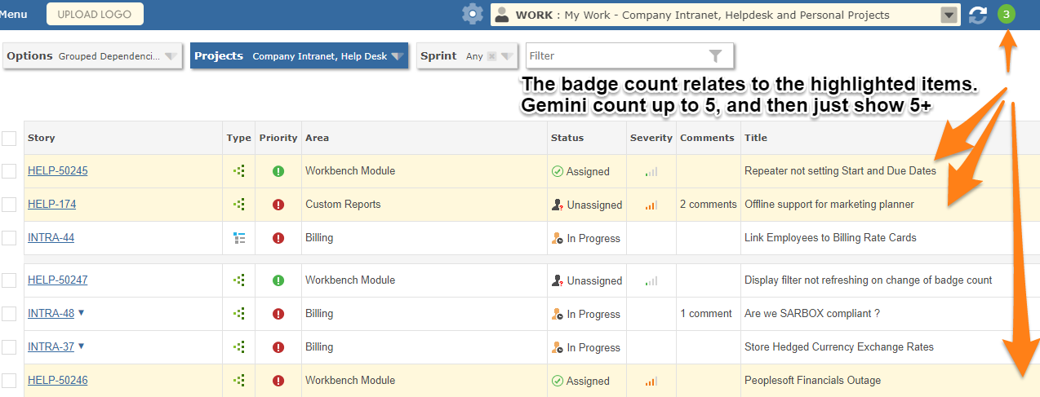Open story link HELP-50246
1040x397 pixels.
click(58, 380)
